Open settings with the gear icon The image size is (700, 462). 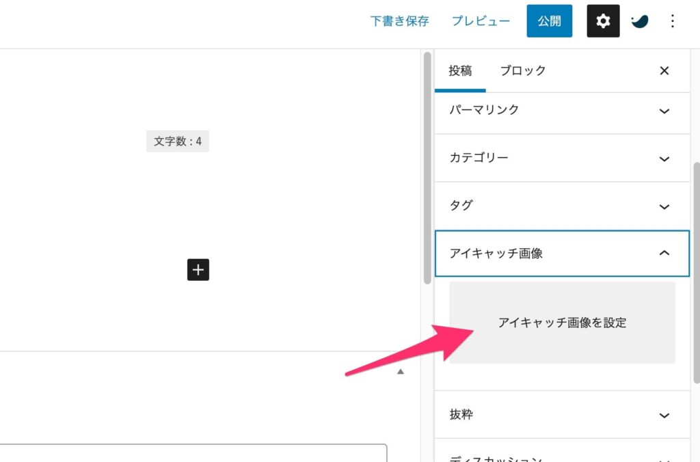click(x=603, y=21)
